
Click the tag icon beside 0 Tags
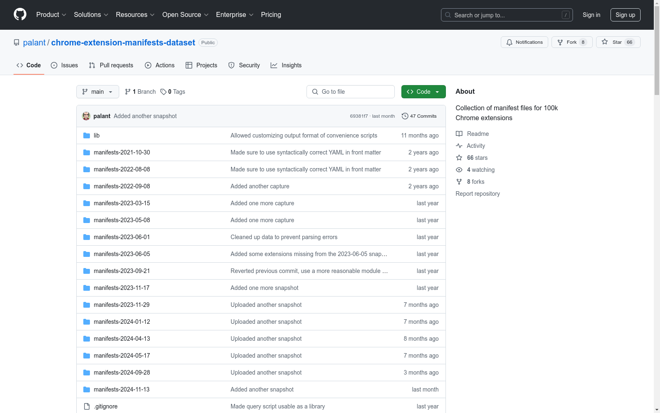(163, 92)
